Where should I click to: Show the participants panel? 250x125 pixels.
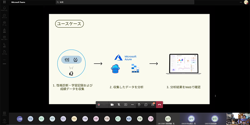(153, 105)
